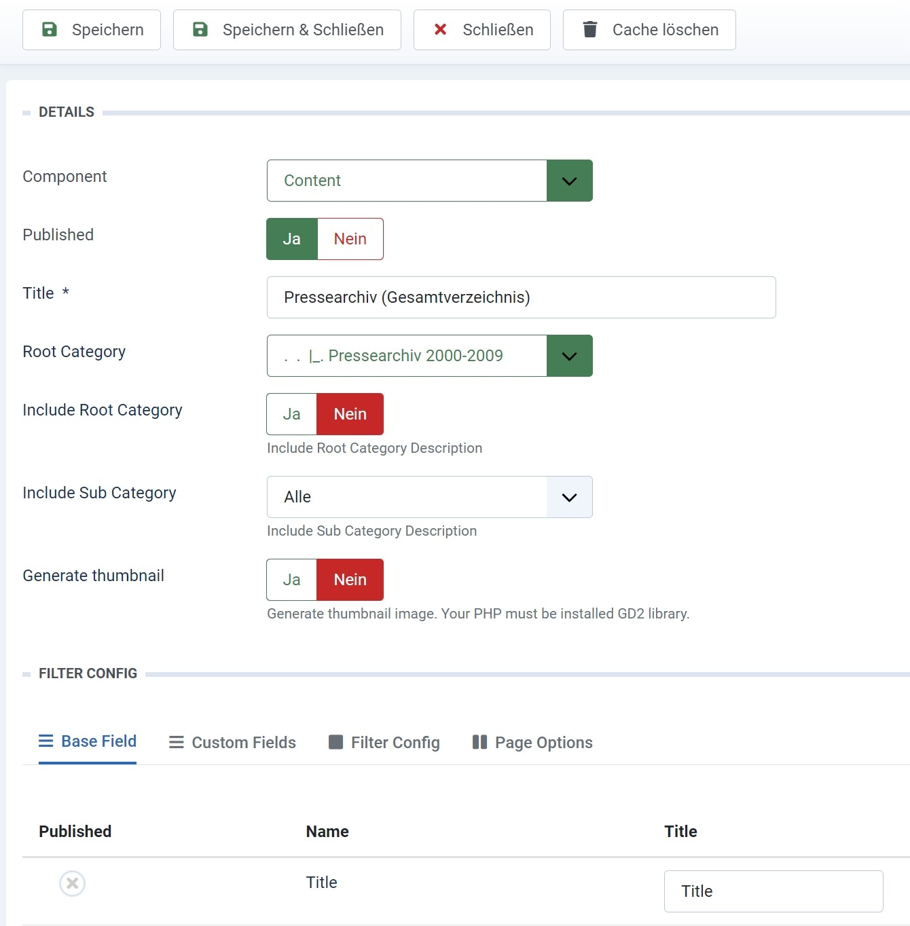Click the Filter Config tab square icon
The image size is (910, 926).
coord(335,742)
